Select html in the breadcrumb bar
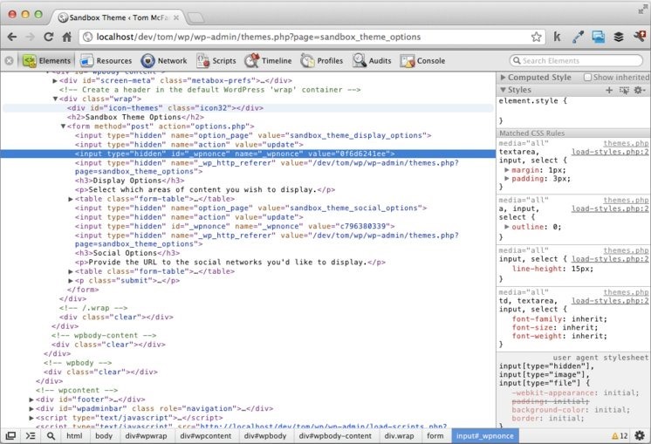 (74, 436)
